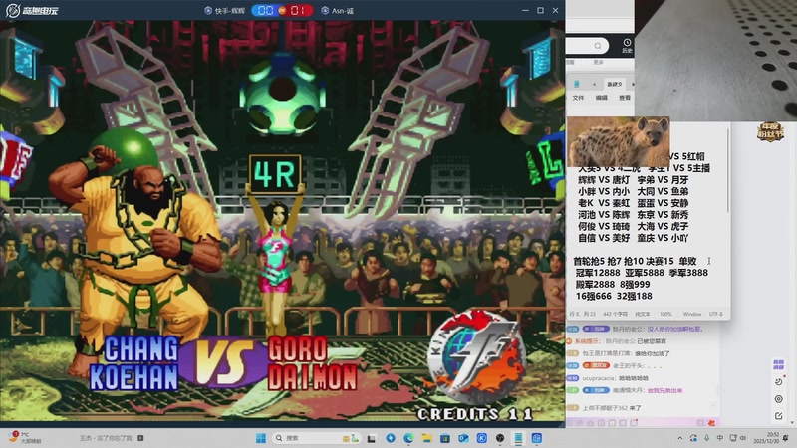Click the notification bell on taskbar
Screen dimensions: 797x448
pyautogui.click(x=786, y=438)
